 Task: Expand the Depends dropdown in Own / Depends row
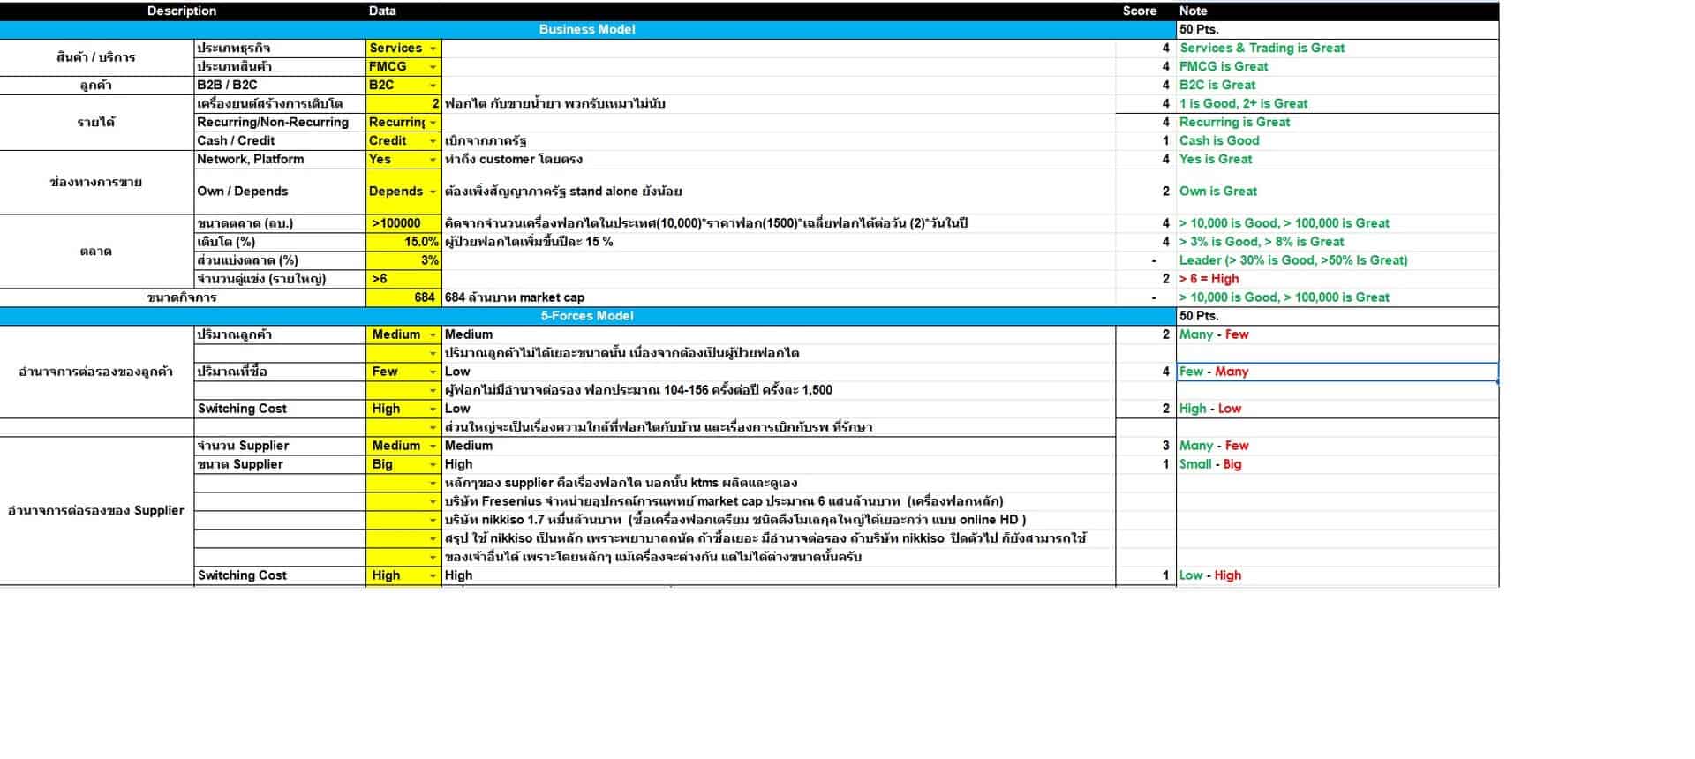click(433, 192)
